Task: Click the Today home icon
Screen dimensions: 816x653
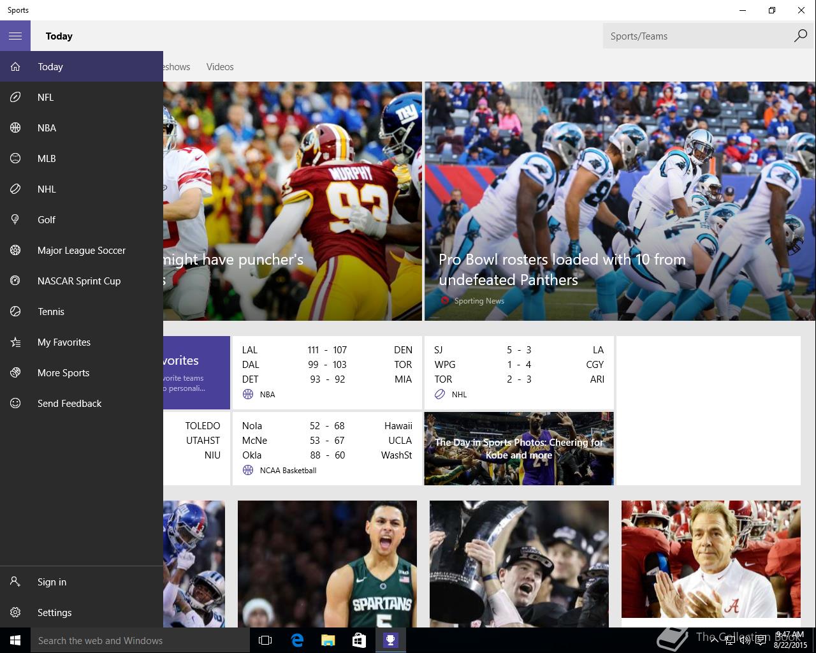Action: [x=15, y=66]
